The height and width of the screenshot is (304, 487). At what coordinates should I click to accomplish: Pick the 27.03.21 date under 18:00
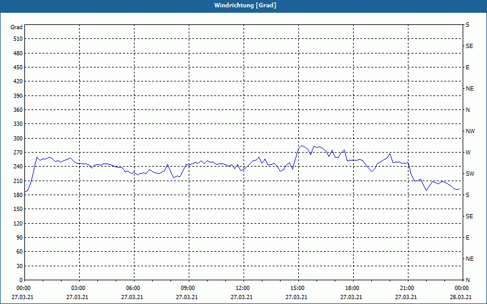click(351, 297)
